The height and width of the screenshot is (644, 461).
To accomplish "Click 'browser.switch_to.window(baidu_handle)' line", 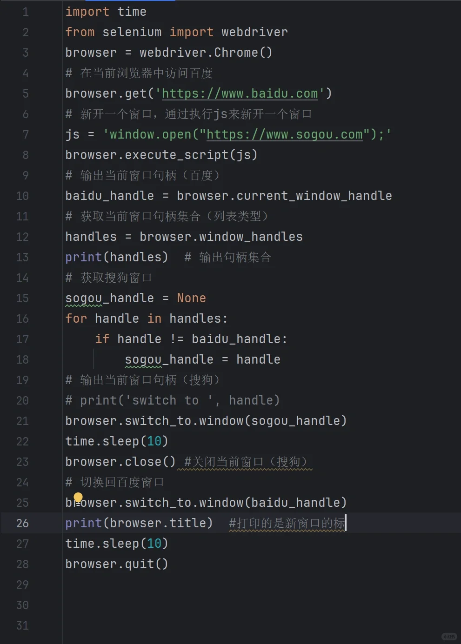I will pyautogui.click(x=206, y=503).
